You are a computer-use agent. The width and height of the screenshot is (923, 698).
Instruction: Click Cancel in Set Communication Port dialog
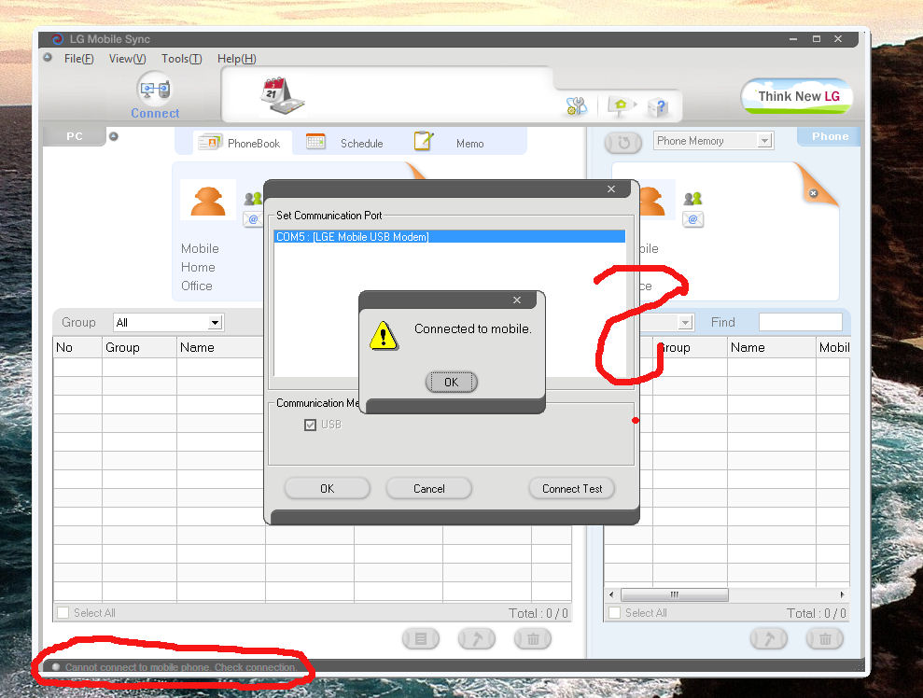pos(428,488)
